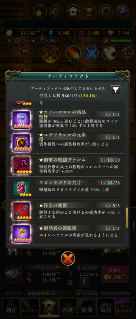The height and width of the screenshot is (319, 136).
Task: Open the trophy achievements icon
Action: pyautogui.click(x=90, y=11)
